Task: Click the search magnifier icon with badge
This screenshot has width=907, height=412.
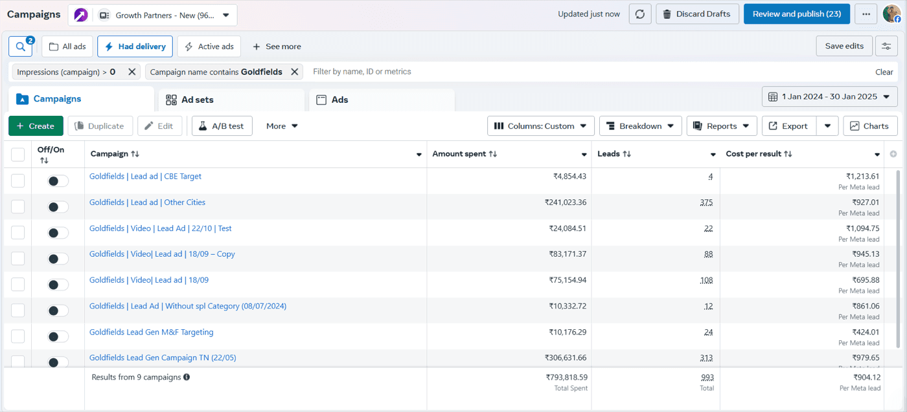Action: coord(21,47)
